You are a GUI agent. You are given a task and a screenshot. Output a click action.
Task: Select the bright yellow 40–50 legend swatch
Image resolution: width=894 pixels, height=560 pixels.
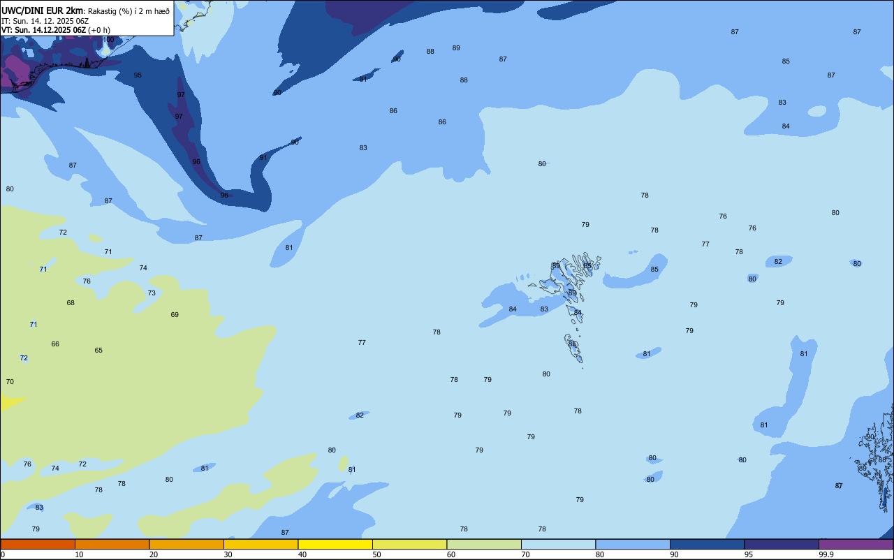click(335, 544)
